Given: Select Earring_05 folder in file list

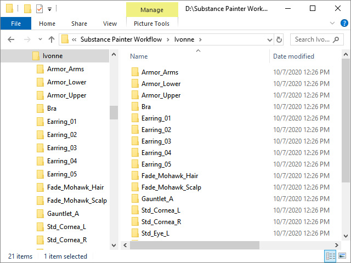Looking at the screenshot, I should tap(156, 164).
